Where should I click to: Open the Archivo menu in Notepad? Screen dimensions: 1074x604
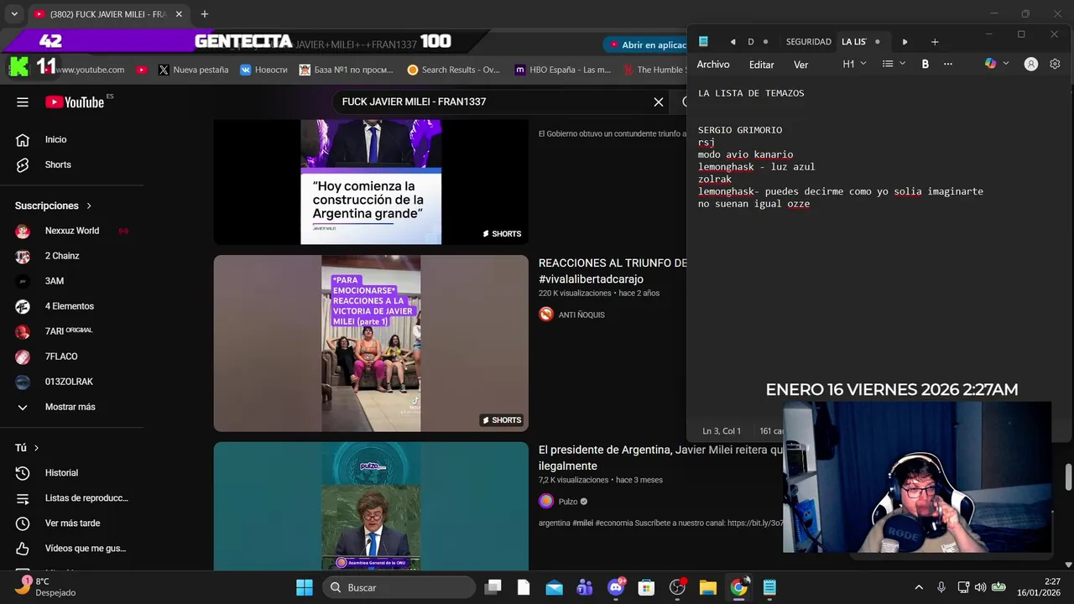[713, 65]
